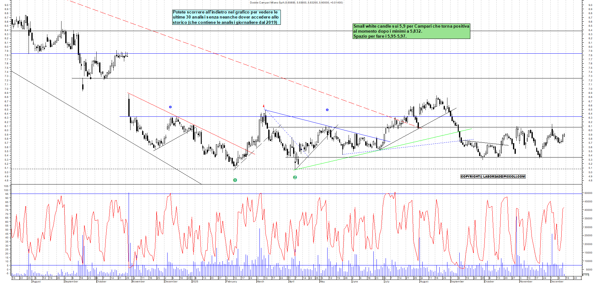Click the 105 value on oscillator left scale
This screenshot has width=593, height=283.
6,186
